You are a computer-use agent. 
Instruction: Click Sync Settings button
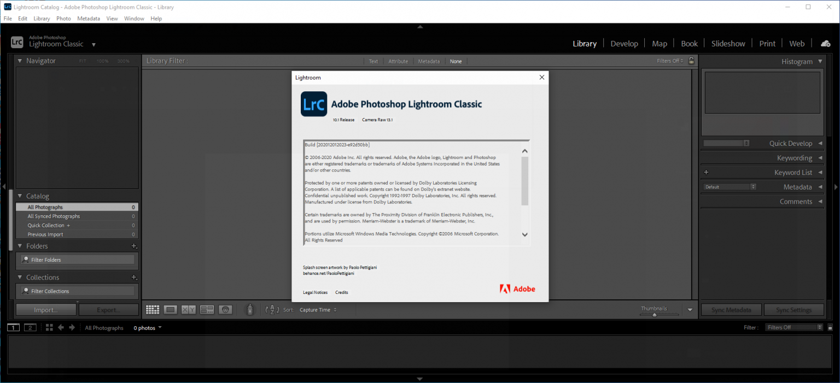[x=794, y=310]
